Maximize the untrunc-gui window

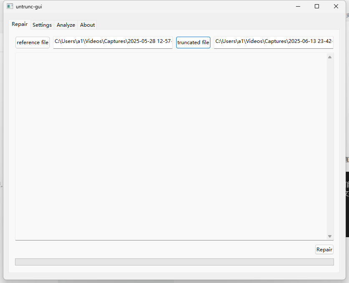click(317, 6)
